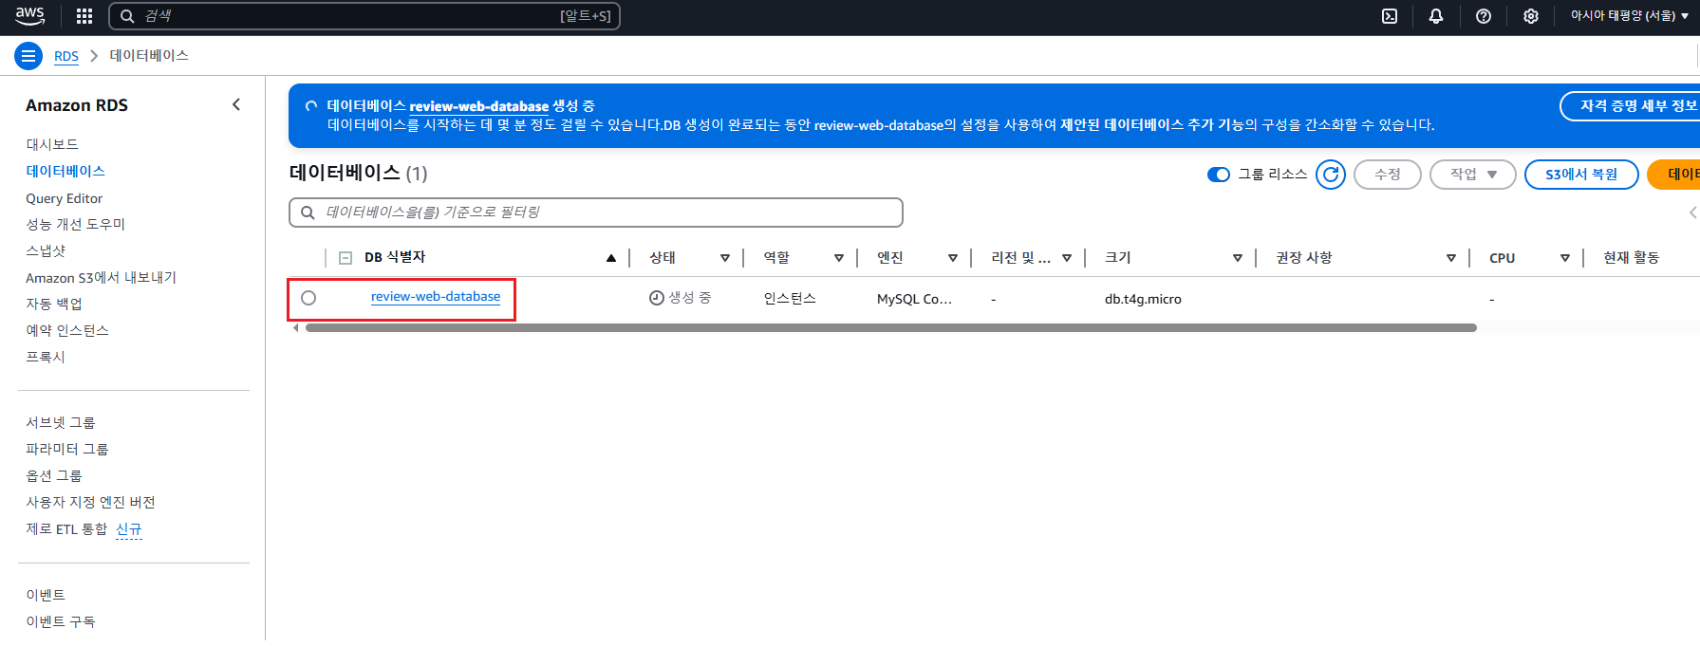This screenshot has height=647, width=1700.
Task: Sort by the CPU column
Action: point(1565,258)
